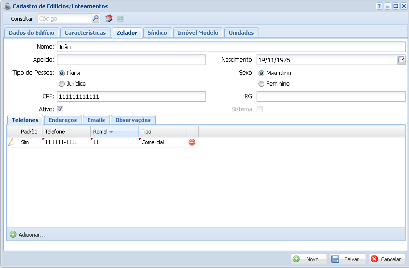Open the help question mark icon
This screenshot has height=268, width=409.
pos(379,6)
